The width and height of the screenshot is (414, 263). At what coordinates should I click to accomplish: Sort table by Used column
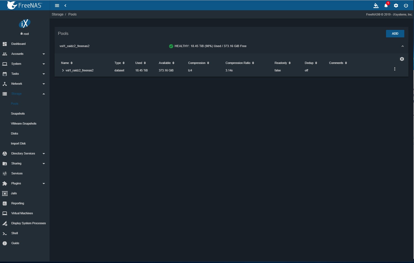click(x=140, y=63)
